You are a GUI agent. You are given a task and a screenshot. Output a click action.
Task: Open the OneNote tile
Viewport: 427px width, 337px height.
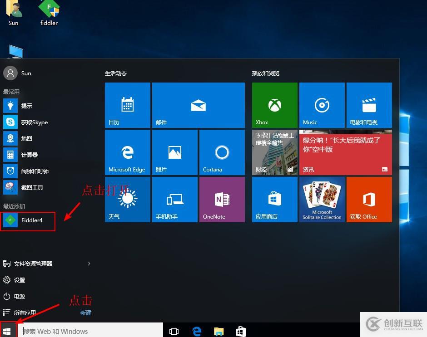(222, 200)
